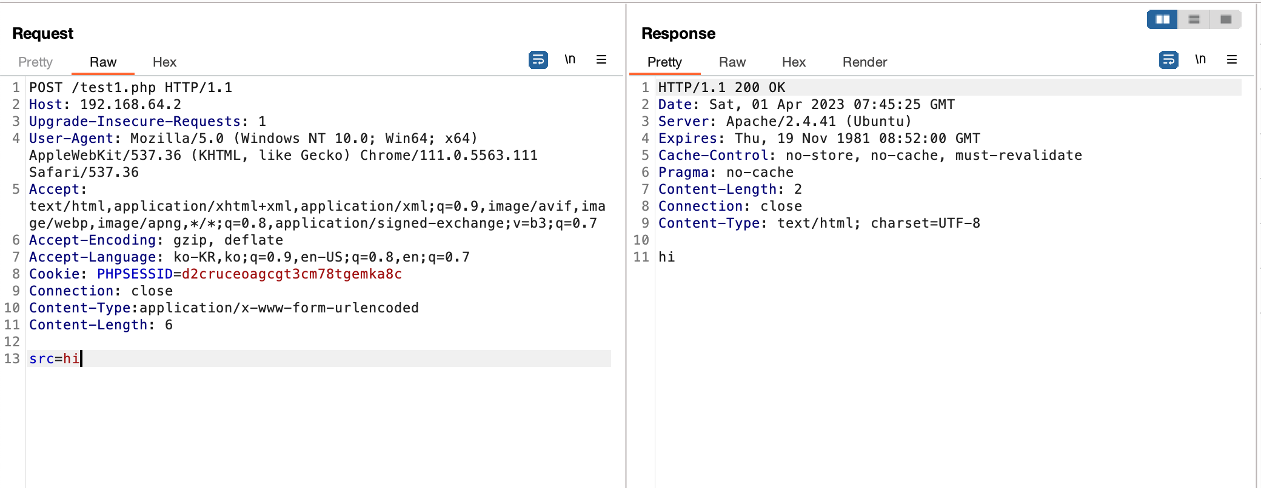The height and width of the screenshot is (488, 1261).
Task: Click the response Connection: close line
Action: click(730, 206)
